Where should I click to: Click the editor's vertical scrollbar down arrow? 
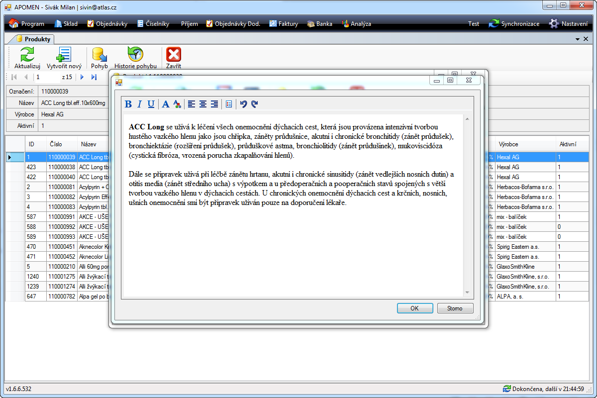[x=467, y=293]
